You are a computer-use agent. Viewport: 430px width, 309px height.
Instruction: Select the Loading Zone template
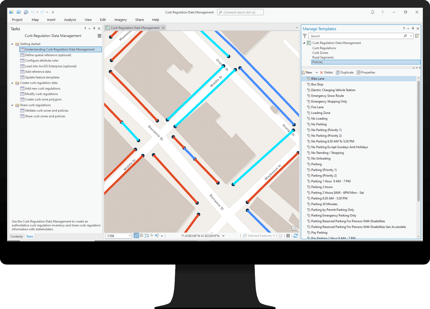[321, 113]
